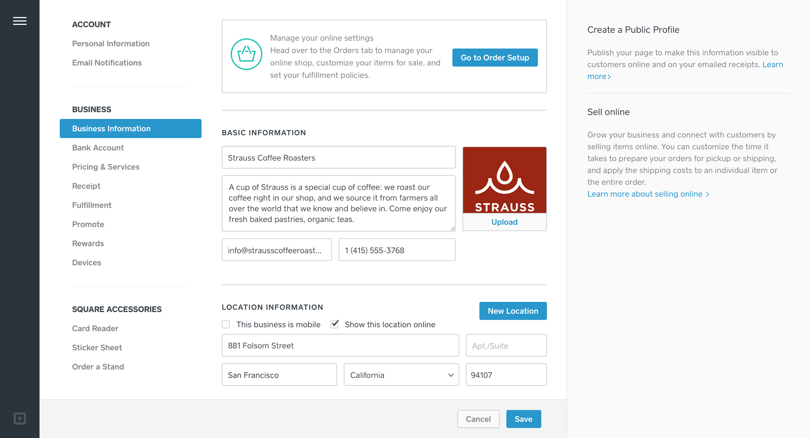
Task: Click the Upload logo link
Action: (x=504, y=222)
